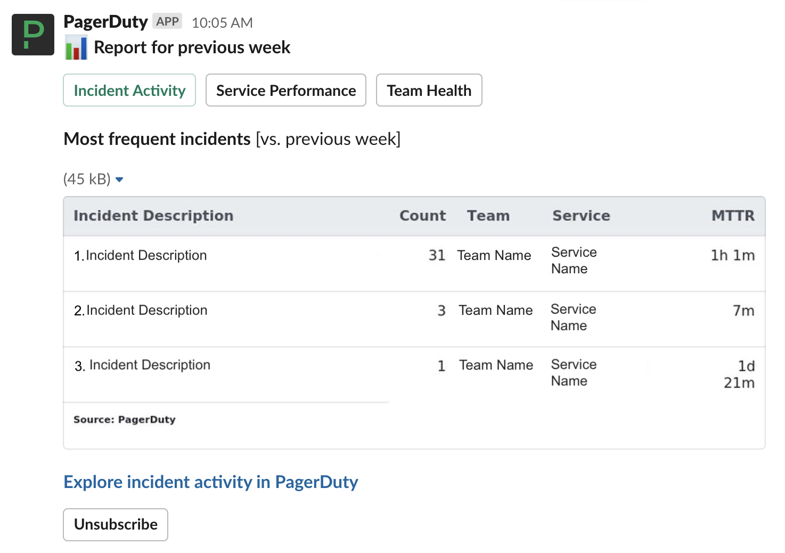Click the APP badge label
The image size is (785, 553).
(167, 21)
